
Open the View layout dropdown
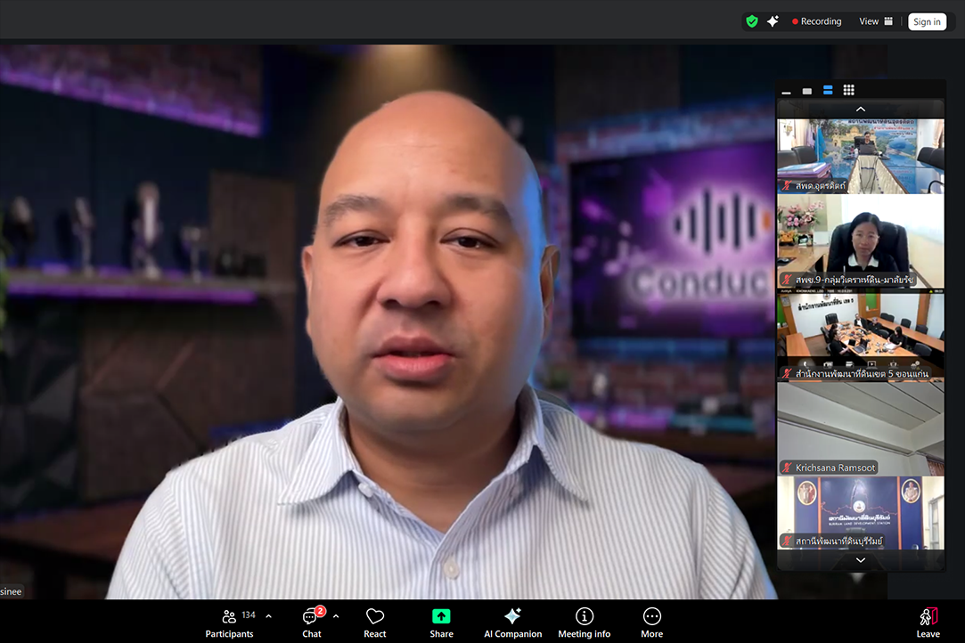pos(875,21)
